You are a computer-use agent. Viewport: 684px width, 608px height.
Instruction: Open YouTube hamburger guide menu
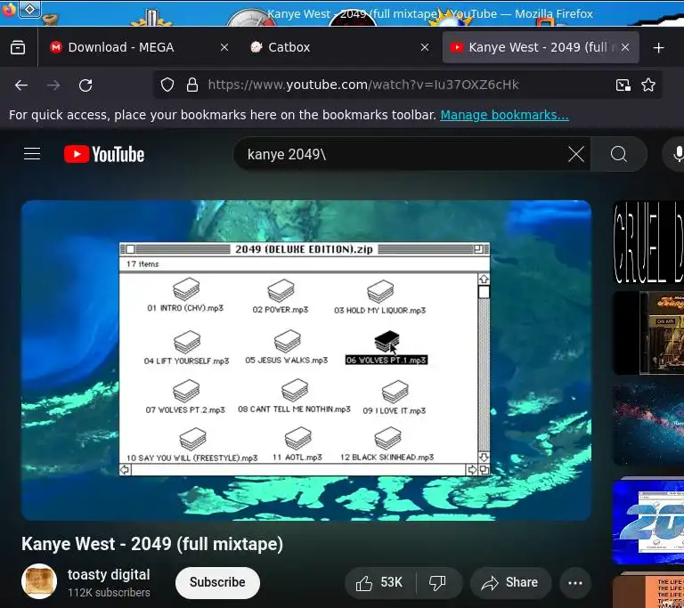click(32, 154)
